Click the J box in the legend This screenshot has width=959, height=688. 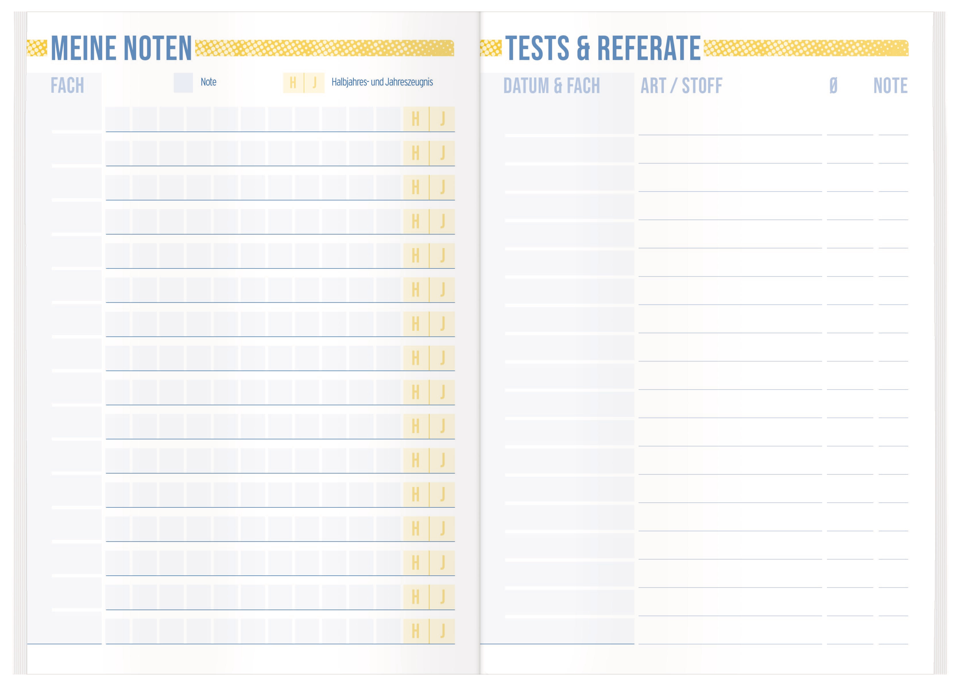coord(314,82)
